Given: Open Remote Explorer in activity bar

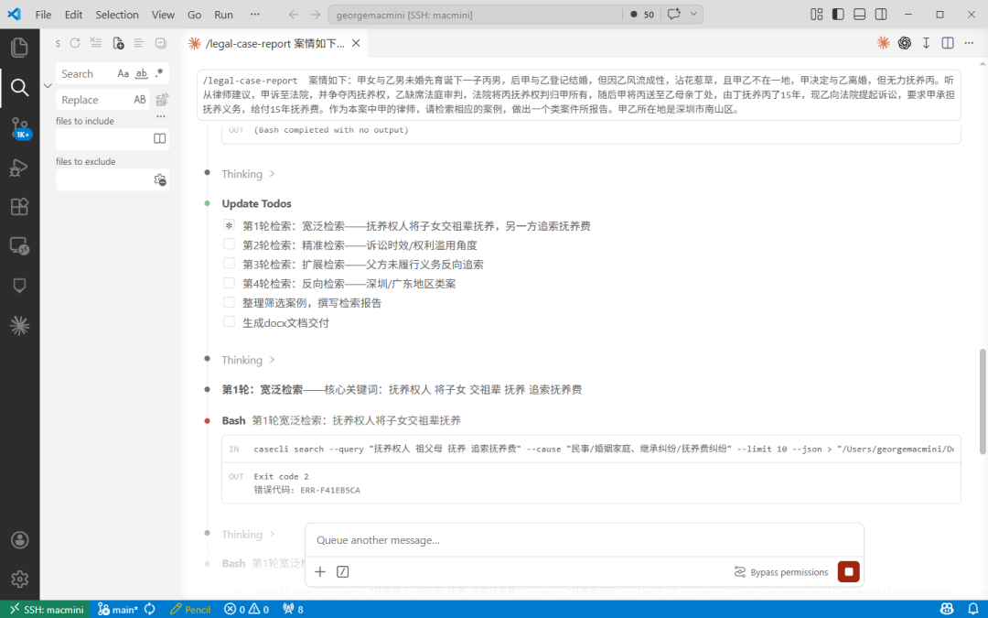Looking at the screenshot, I should (19, 246).
